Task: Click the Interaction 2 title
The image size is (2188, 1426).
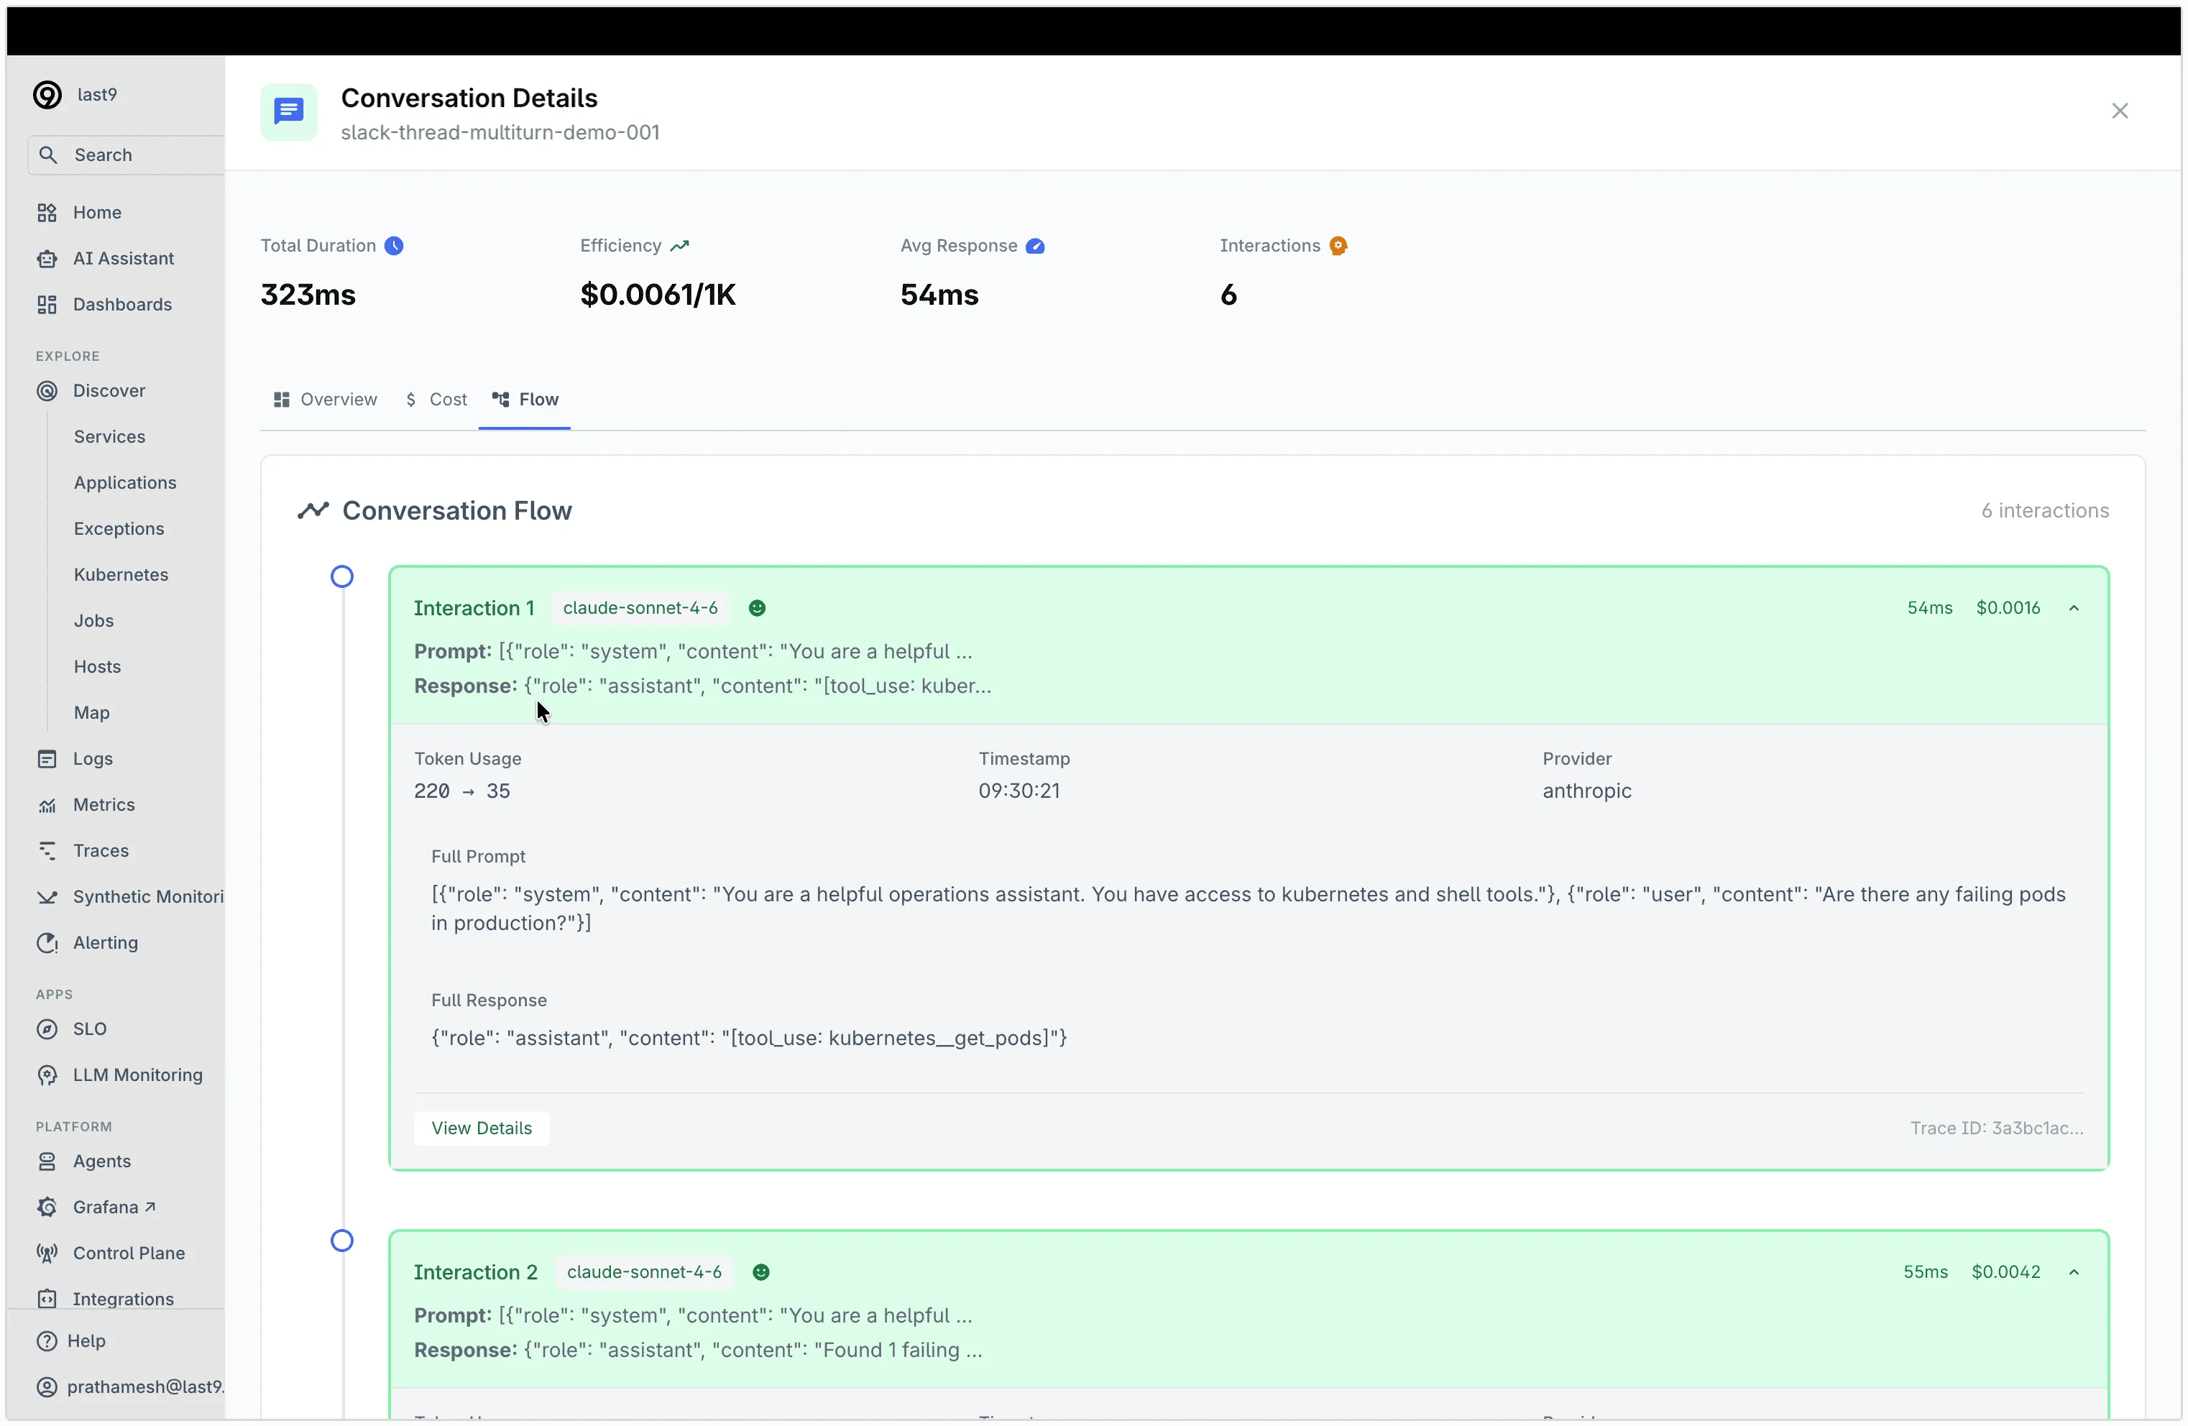Action: [x=475, y=1271]
